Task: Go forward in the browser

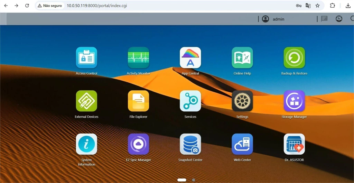Action: click(x=17, y=6)
